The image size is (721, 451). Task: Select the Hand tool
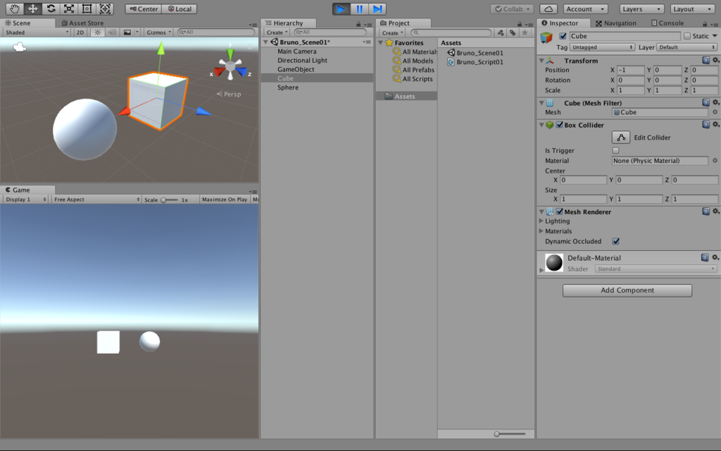14,8
